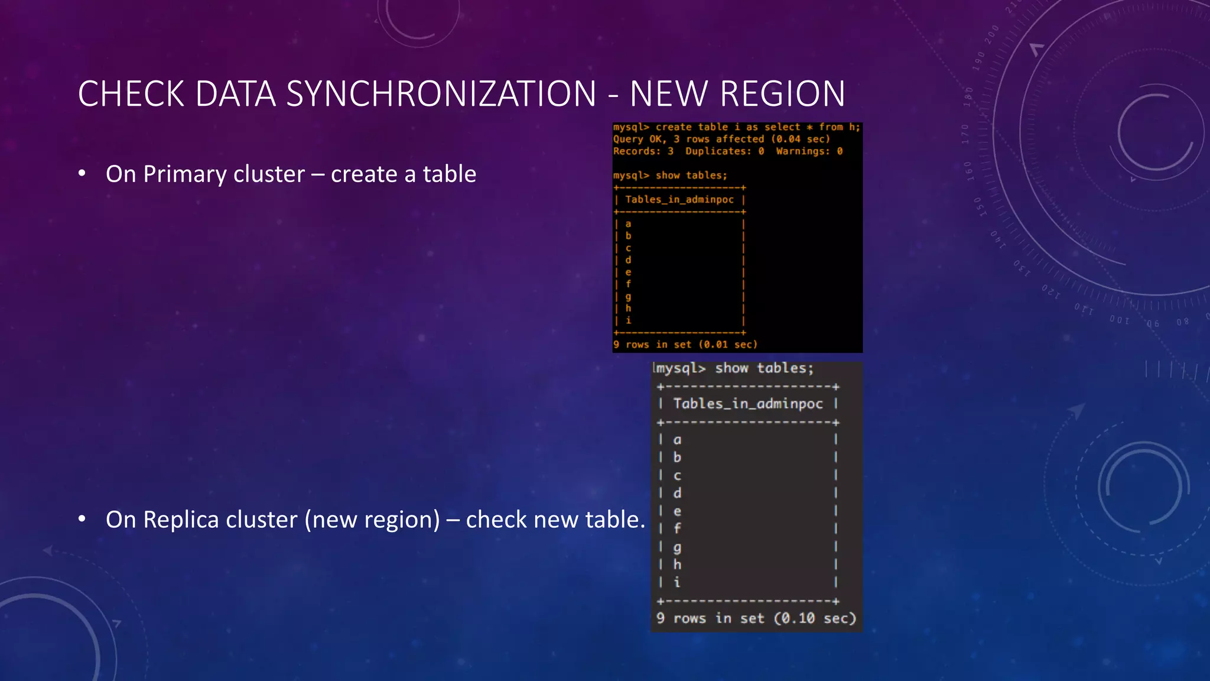Screen dimensions: 1210x681
Task: Click the orange 'Tables_in_adminpoc' column header
Action: click(679, 200)
